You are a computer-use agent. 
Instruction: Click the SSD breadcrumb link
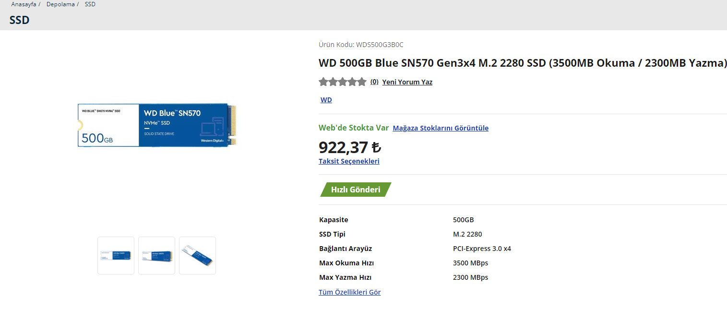click(x=90, y=4)
